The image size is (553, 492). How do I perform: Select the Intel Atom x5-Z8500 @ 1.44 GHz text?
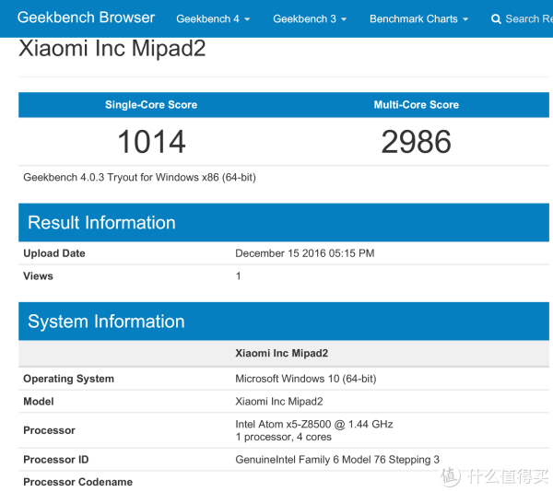pyautogui.click(x=314, y=425)
